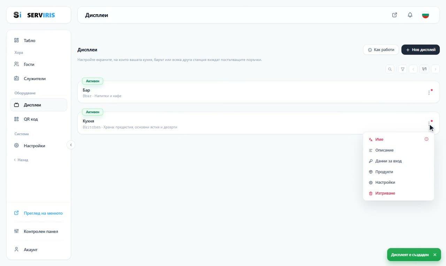This screenshot has height=266, width=446.
Task: Click the Гости people icon
Action: coord(16,64)
